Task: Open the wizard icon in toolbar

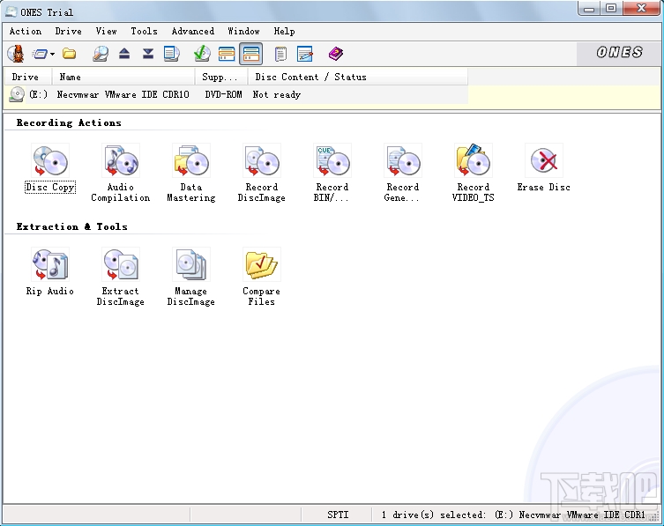Action: [16, 54]
